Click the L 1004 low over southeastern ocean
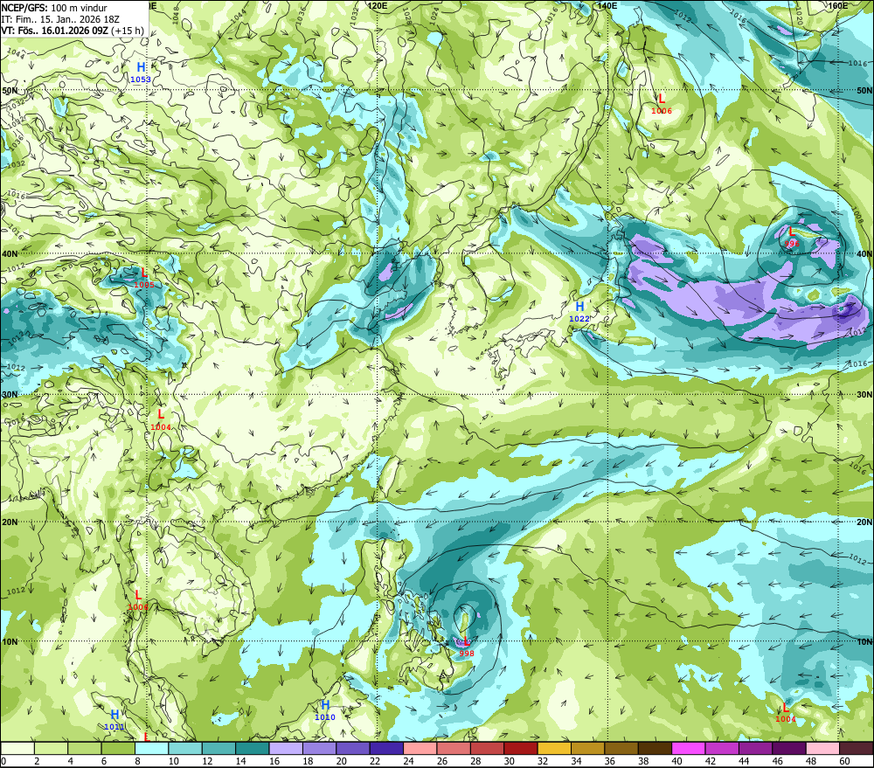The width and height of the screenshot is (874, 768). pyautogui.click(x=786, y=713)
